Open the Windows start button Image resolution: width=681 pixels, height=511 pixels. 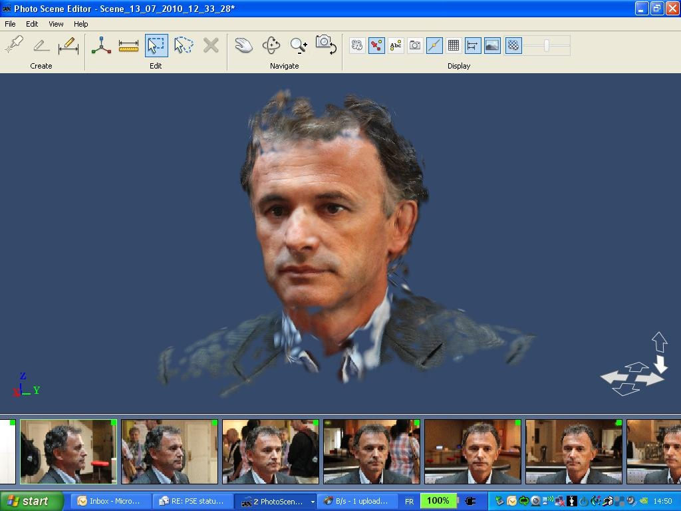coord(32,501)
